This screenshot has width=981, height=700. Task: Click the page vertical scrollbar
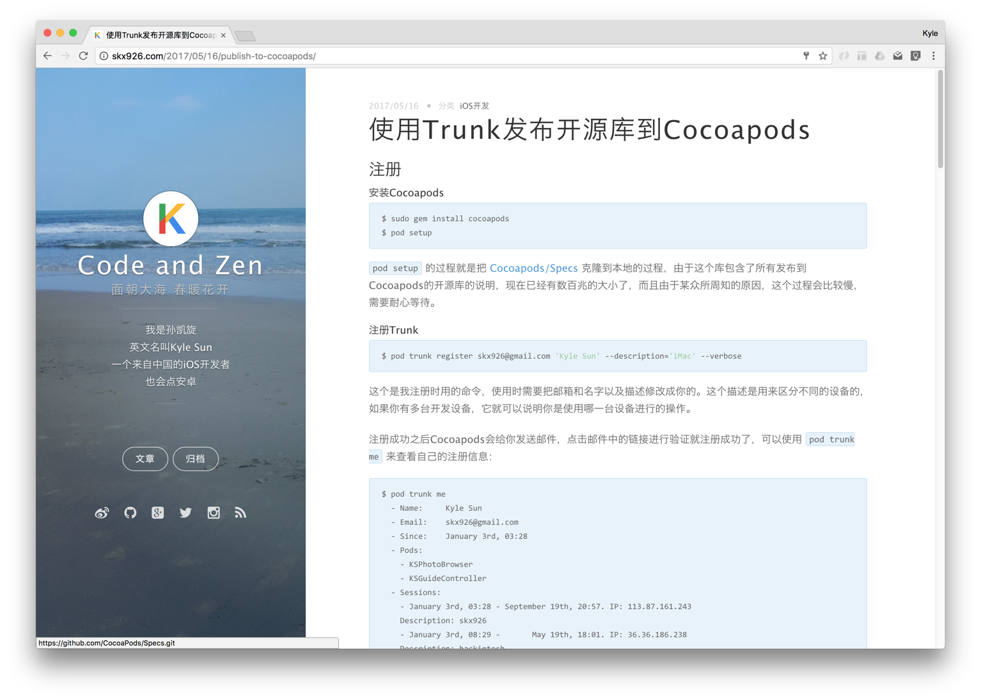click(x=940, y=120)
